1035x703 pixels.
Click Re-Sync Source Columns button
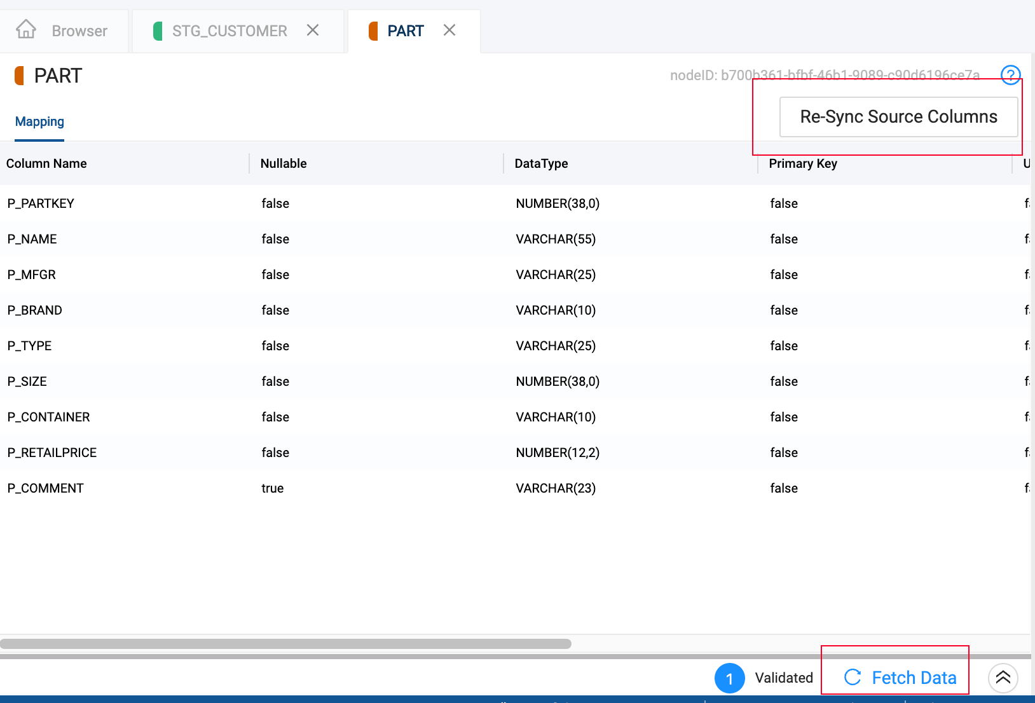pyautogui.click(x=898, y=117)
